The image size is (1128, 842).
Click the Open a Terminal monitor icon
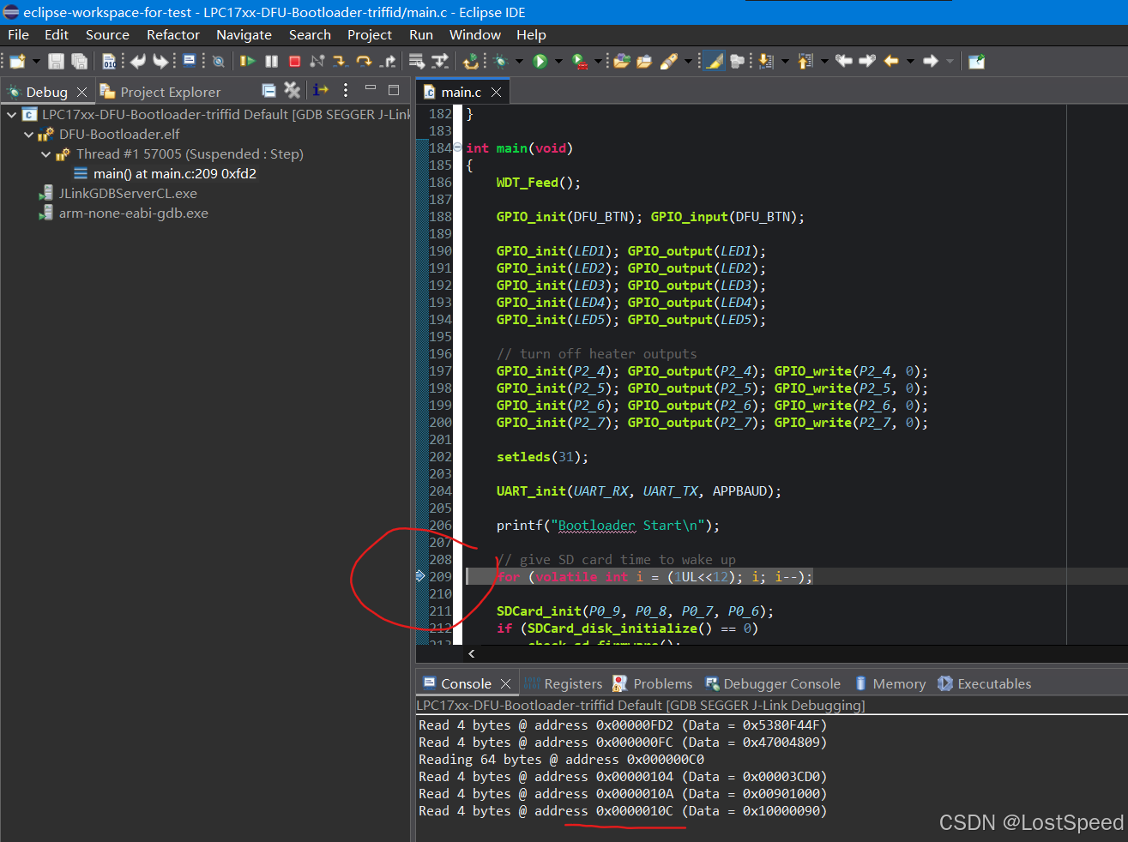(x=190, y=61)
